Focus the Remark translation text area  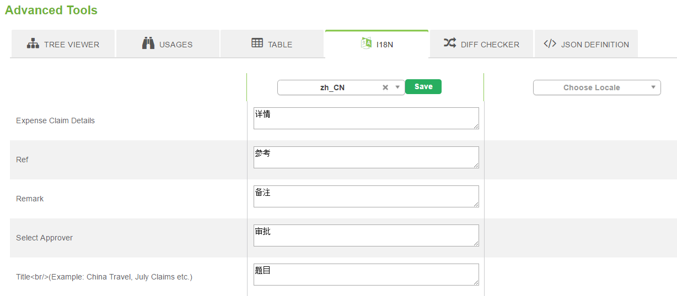366,196
